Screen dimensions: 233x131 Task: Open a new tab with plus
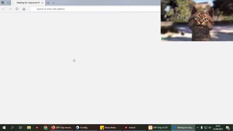48,3
